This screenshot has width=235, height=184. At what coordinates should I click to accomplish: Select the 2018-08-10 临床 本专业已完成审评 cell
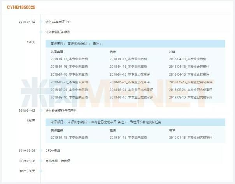click(131, 97)
